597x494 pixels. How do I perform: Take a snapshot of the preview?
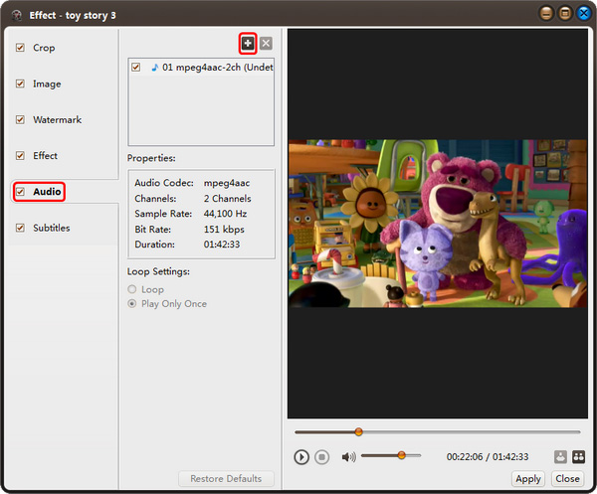click(560, 457)
